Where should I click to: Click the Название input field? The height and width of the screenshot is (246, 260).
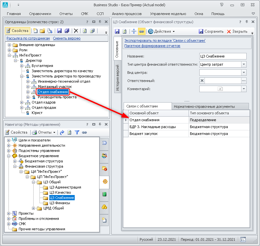coord(222,56)
